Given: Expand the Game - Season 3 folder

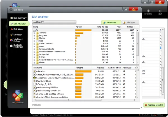Looking at the screenshot, I should pyautogui.click(x=34, y=44).
